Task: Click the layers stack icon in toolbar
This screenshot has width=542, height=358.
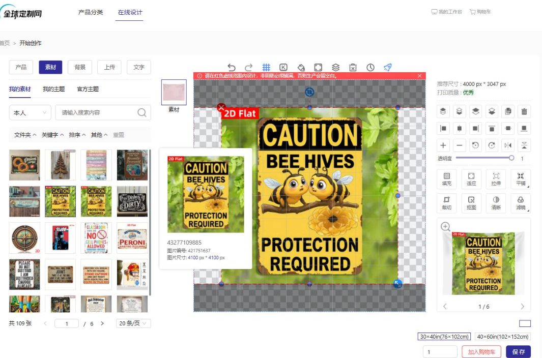Action: [x=335, y=68]
